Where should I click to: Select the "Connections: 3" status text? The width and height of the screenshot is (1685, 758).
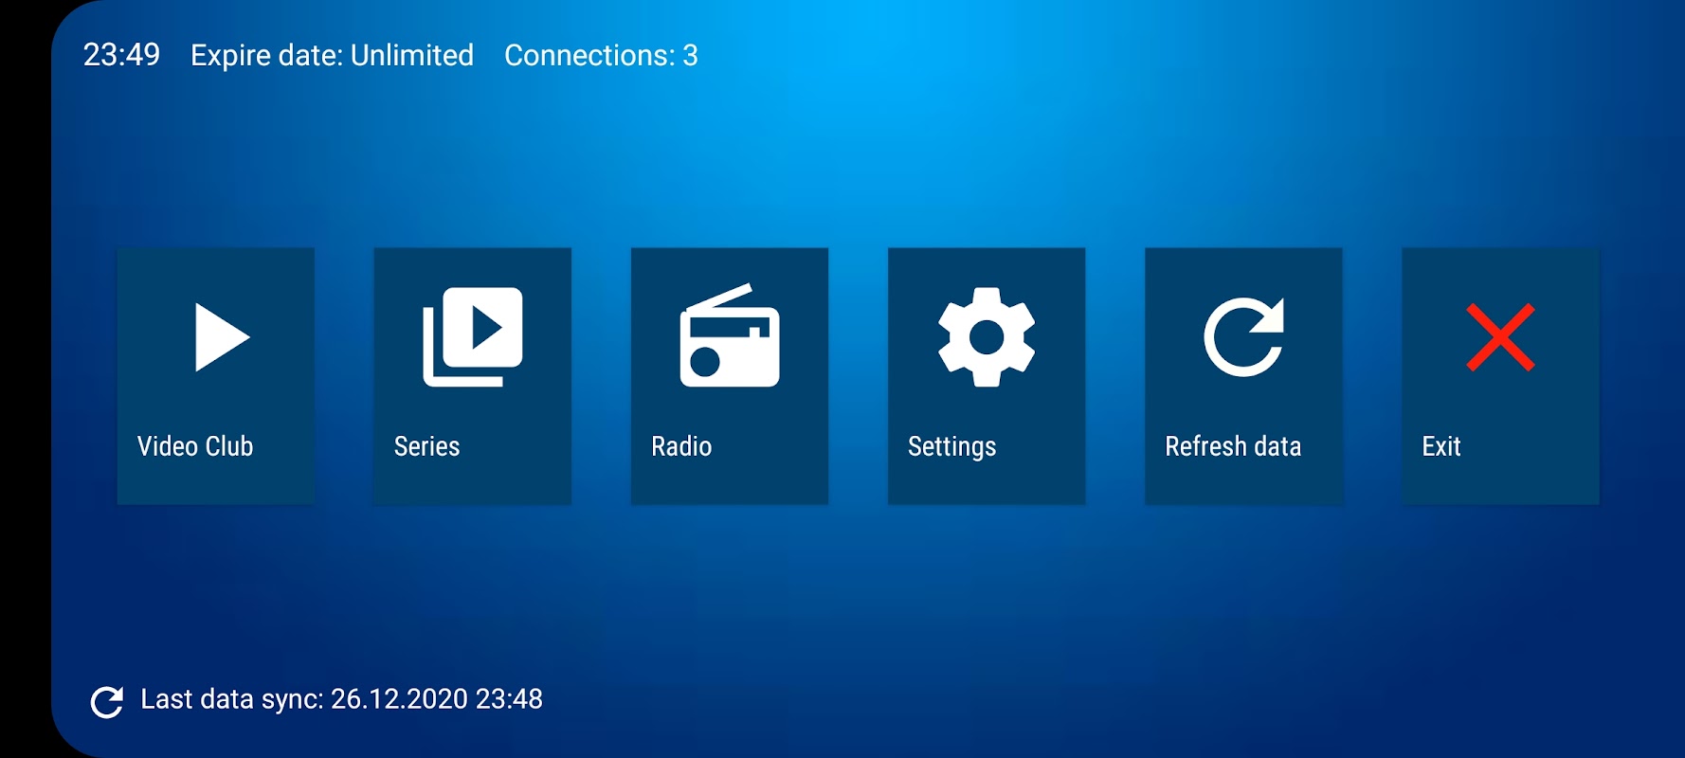pos(601,55)
